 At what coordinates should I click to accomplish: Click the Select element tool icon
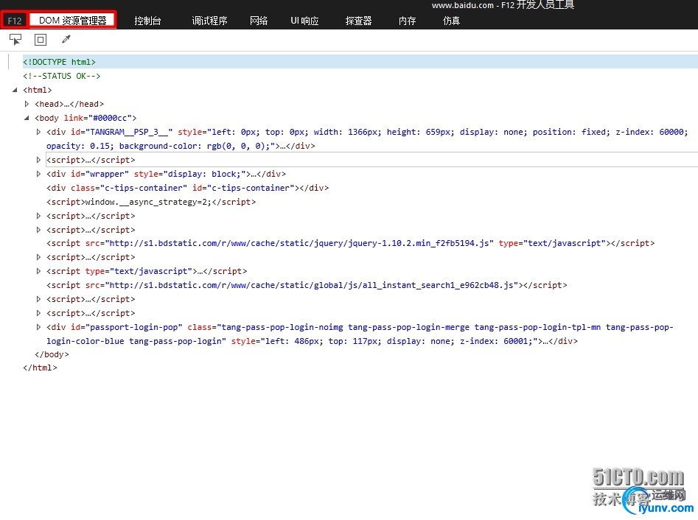(15, 40)
